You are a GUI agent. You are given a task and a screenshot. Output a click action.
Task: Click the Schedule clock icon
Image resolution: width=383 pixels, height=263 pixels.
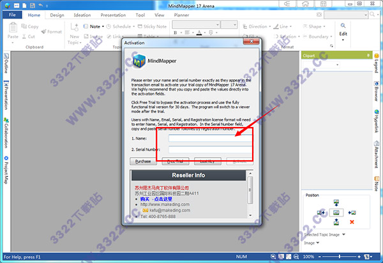pyautogui.click(x=109, y=26)
